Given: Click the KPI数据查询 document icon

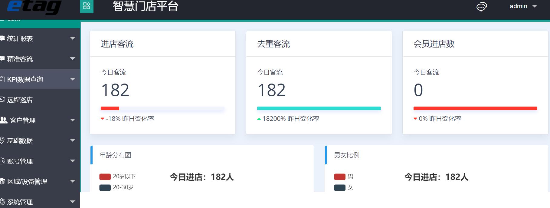Looking at the screenshot, I should (2, 79).
